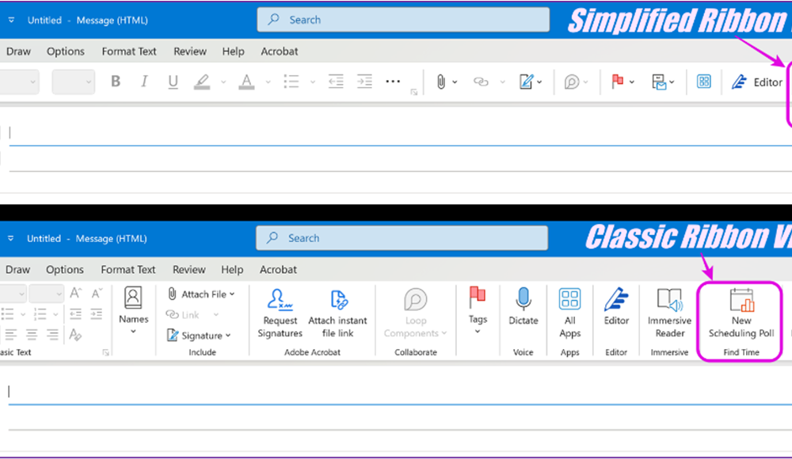Viewport: 792px width, 459px height.
Task: Open All Apps in the classic ribbon
Action: coord(569,313)
